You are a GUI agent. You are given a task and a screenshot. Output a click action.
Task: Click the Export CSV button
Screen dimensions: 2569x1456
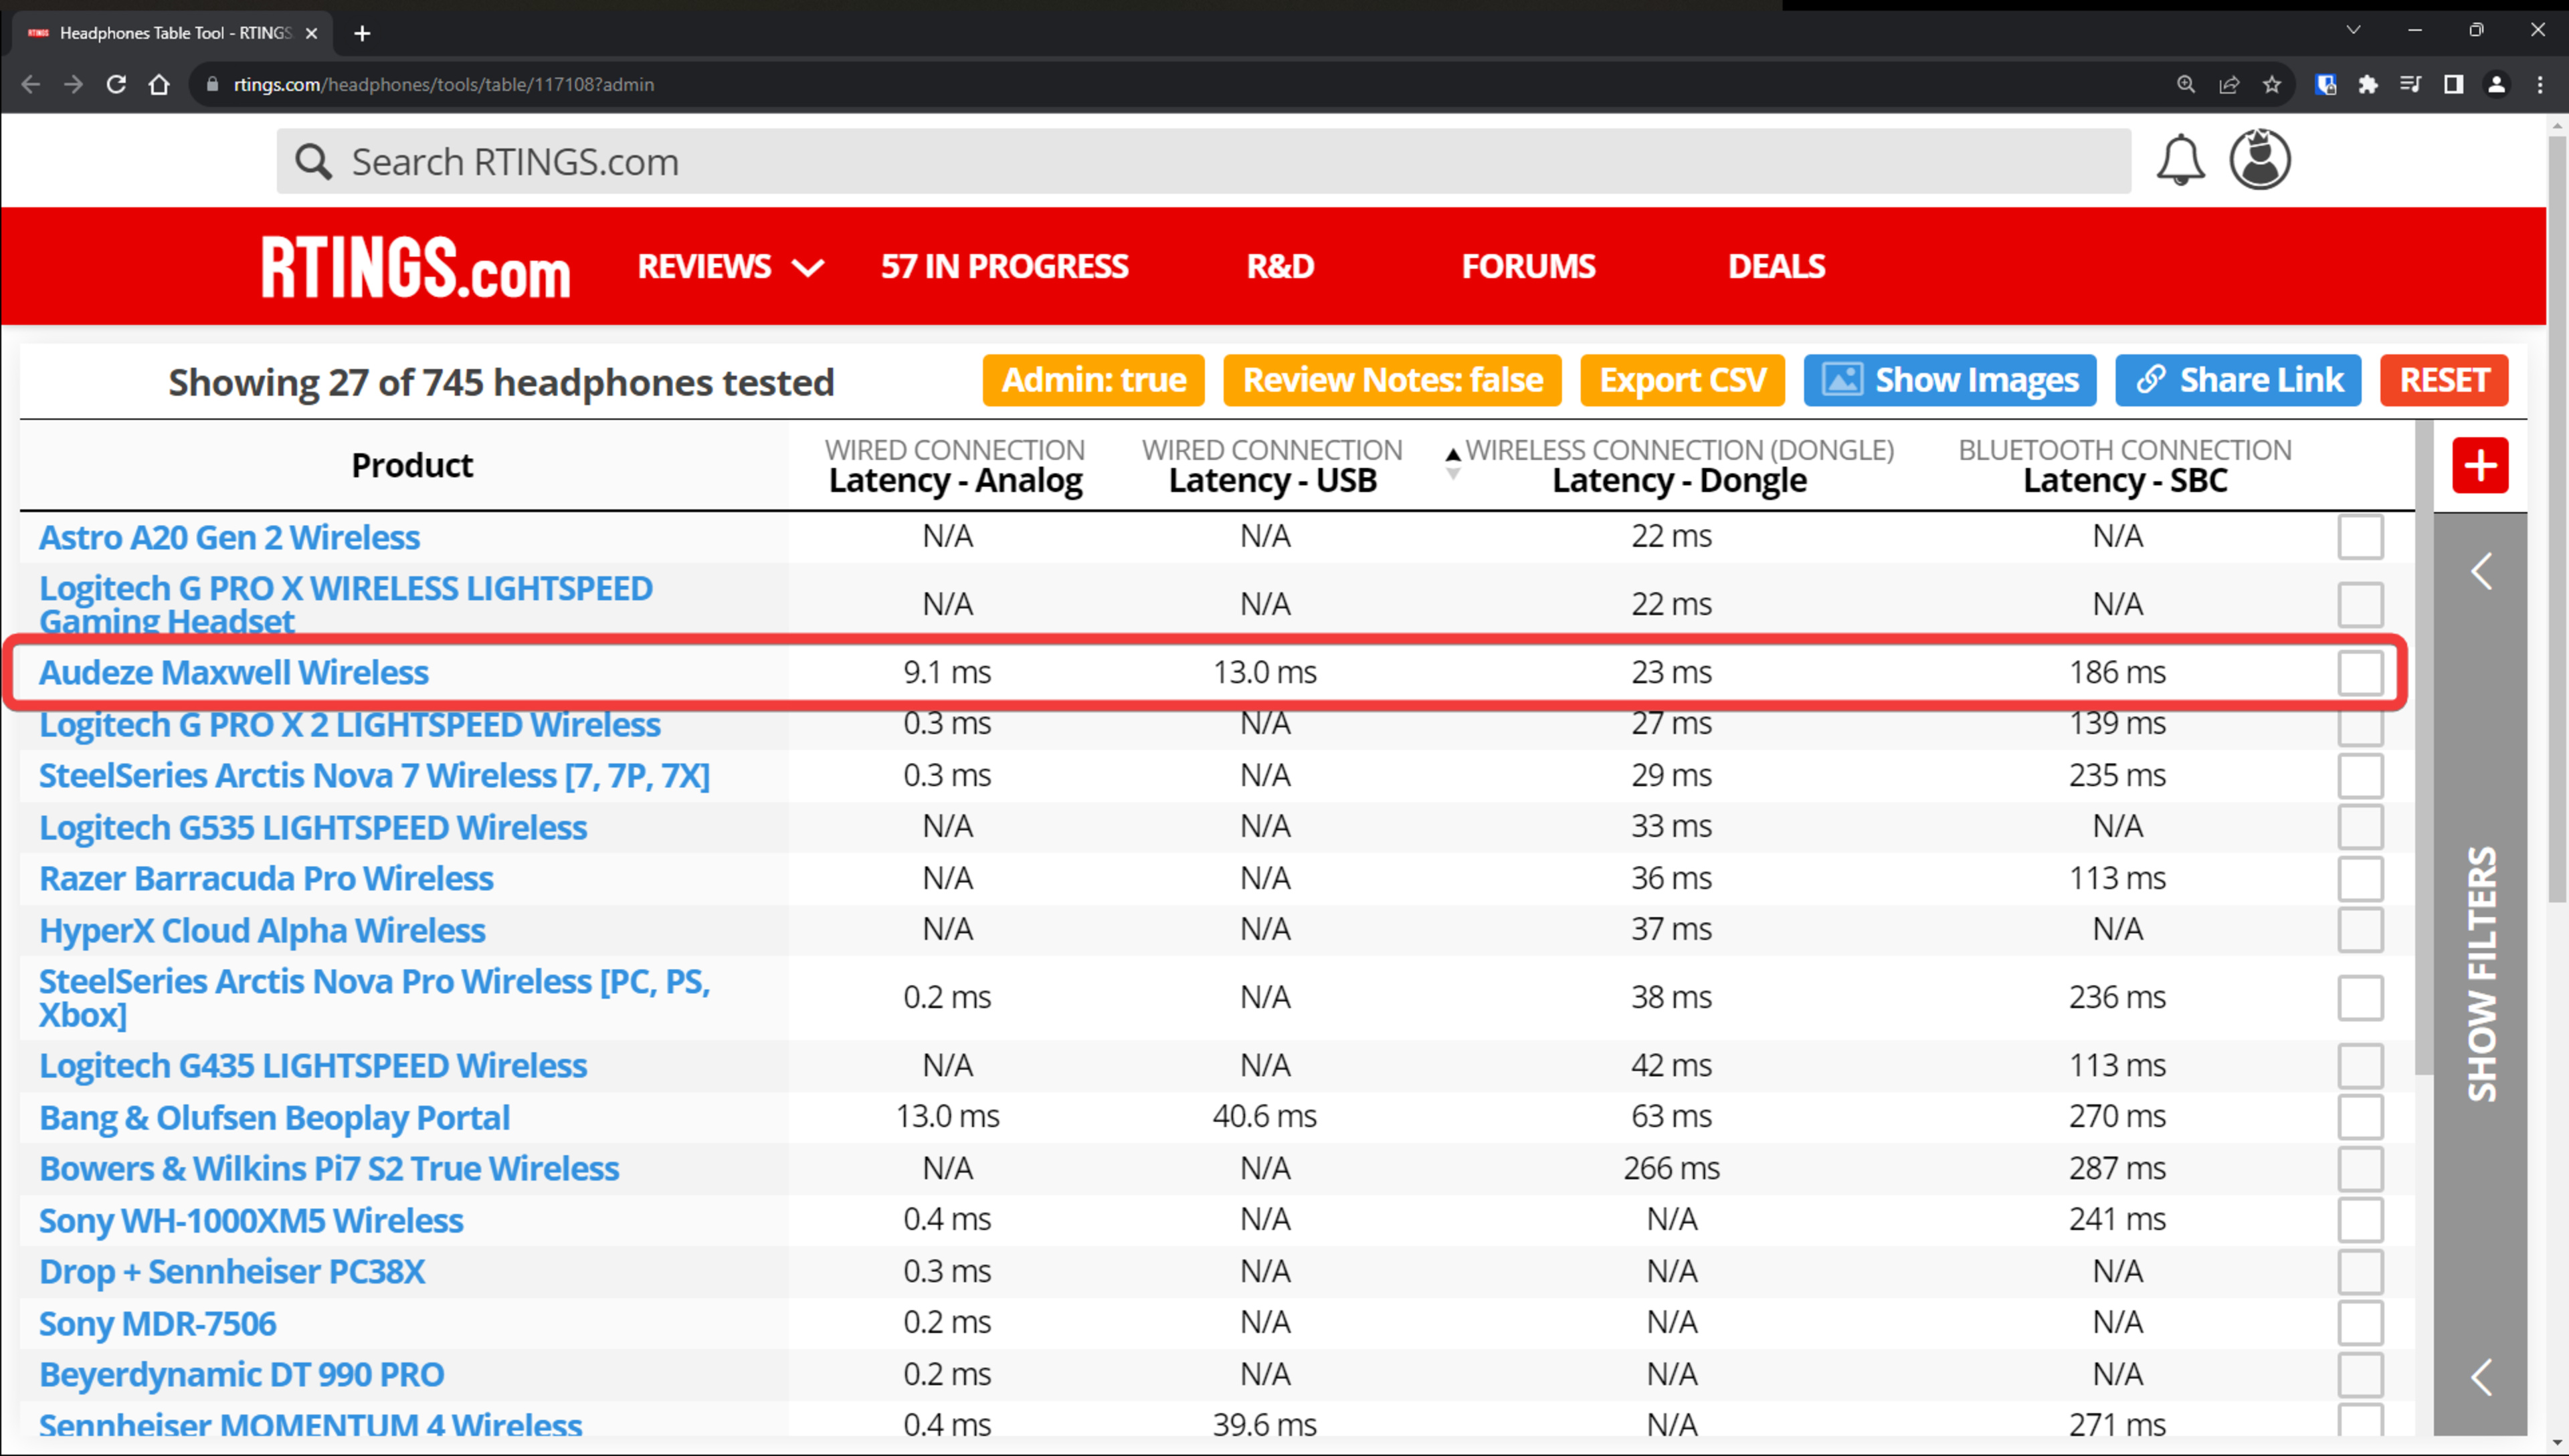[x=1682, y=381]
